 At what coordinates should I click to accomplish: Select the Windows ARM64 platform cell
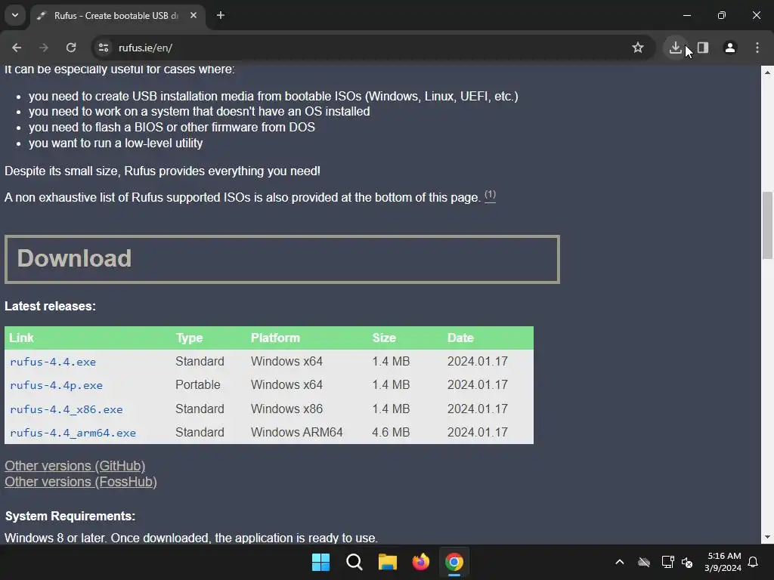pos(296,433)
